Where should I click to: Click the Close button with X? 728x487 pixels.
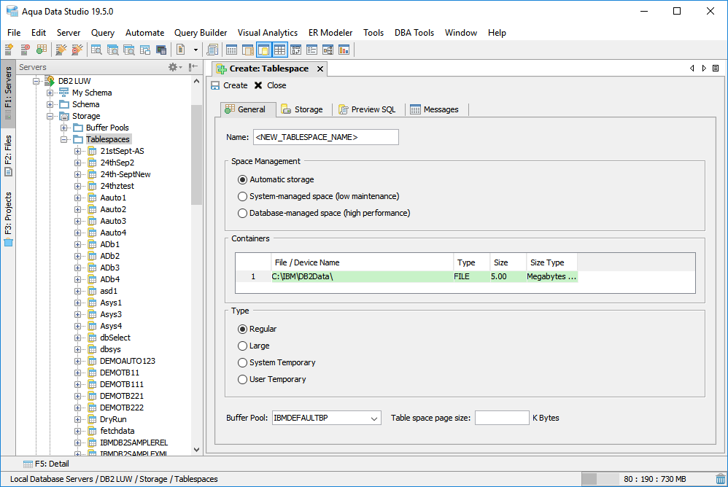270,85
